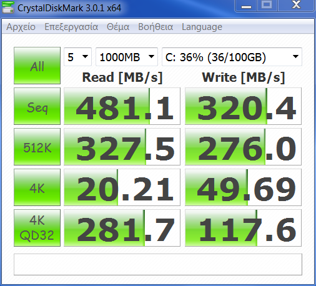Viewport: 316px width, 286px height.
Task: Expand the C: drive selection dropdown
Action: [232, 57]
